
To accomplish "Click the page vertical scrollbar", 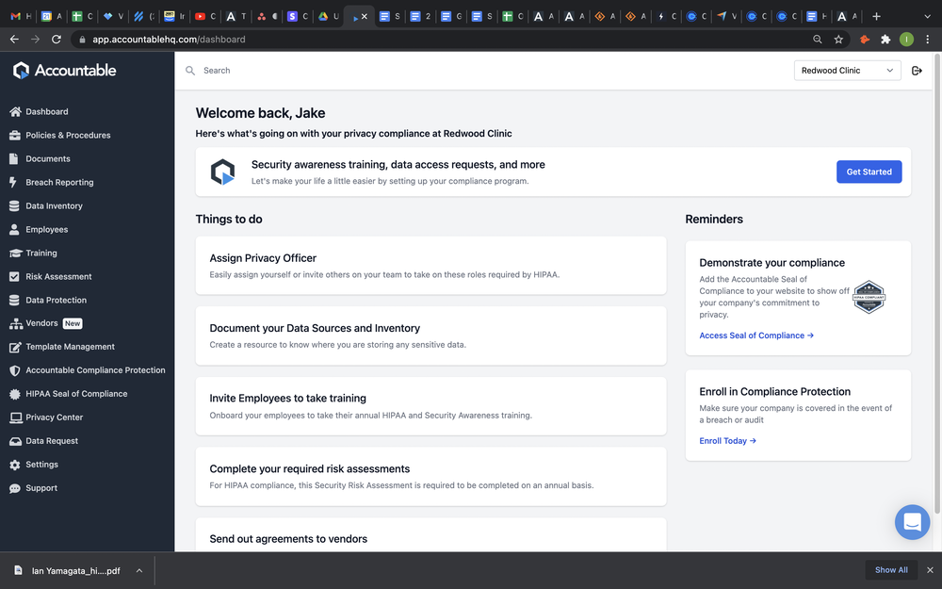I will coord(936,284).
